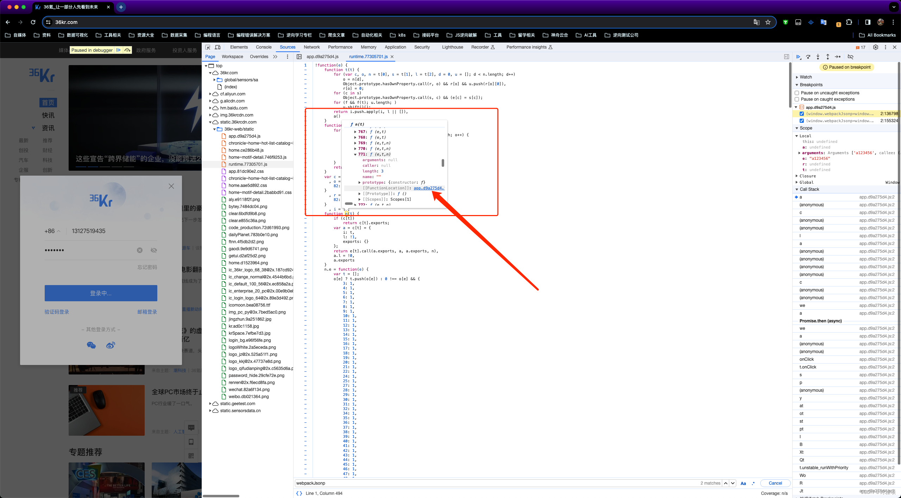The height and width of the screenshot is (498, 901).
Task: Toggle the device toolbar icon
Action: pos(218,47)
